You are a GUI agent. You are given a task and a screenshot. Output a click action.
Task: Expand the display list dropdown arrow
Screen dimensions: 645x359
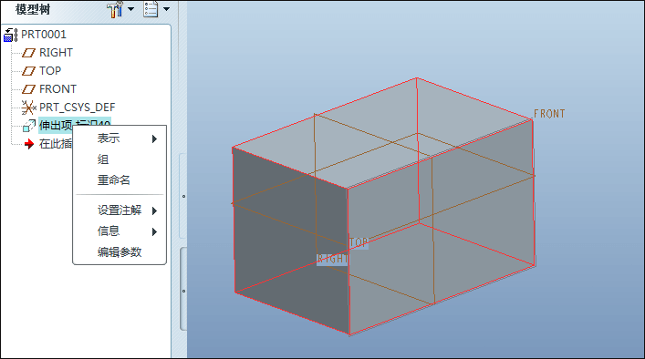(166, 8)
